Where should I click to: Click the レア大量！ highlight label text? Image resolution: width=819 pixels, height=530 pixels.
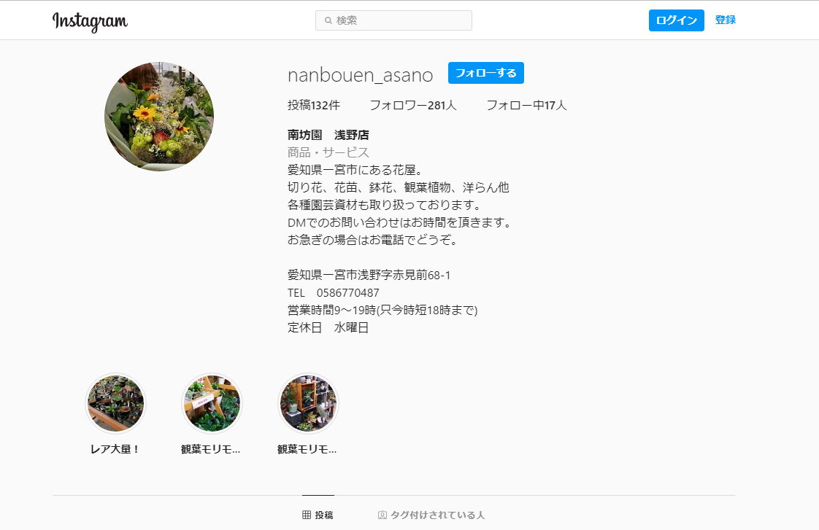tap(115, 449)
